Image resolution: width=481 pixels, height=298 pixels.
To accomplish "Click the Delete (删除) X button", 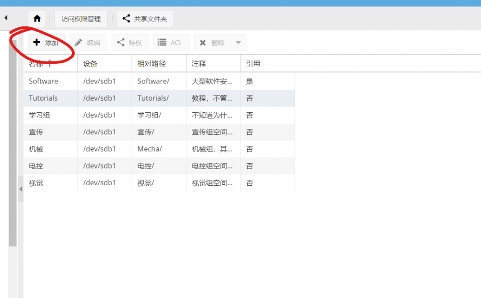I will coord(213,43).
